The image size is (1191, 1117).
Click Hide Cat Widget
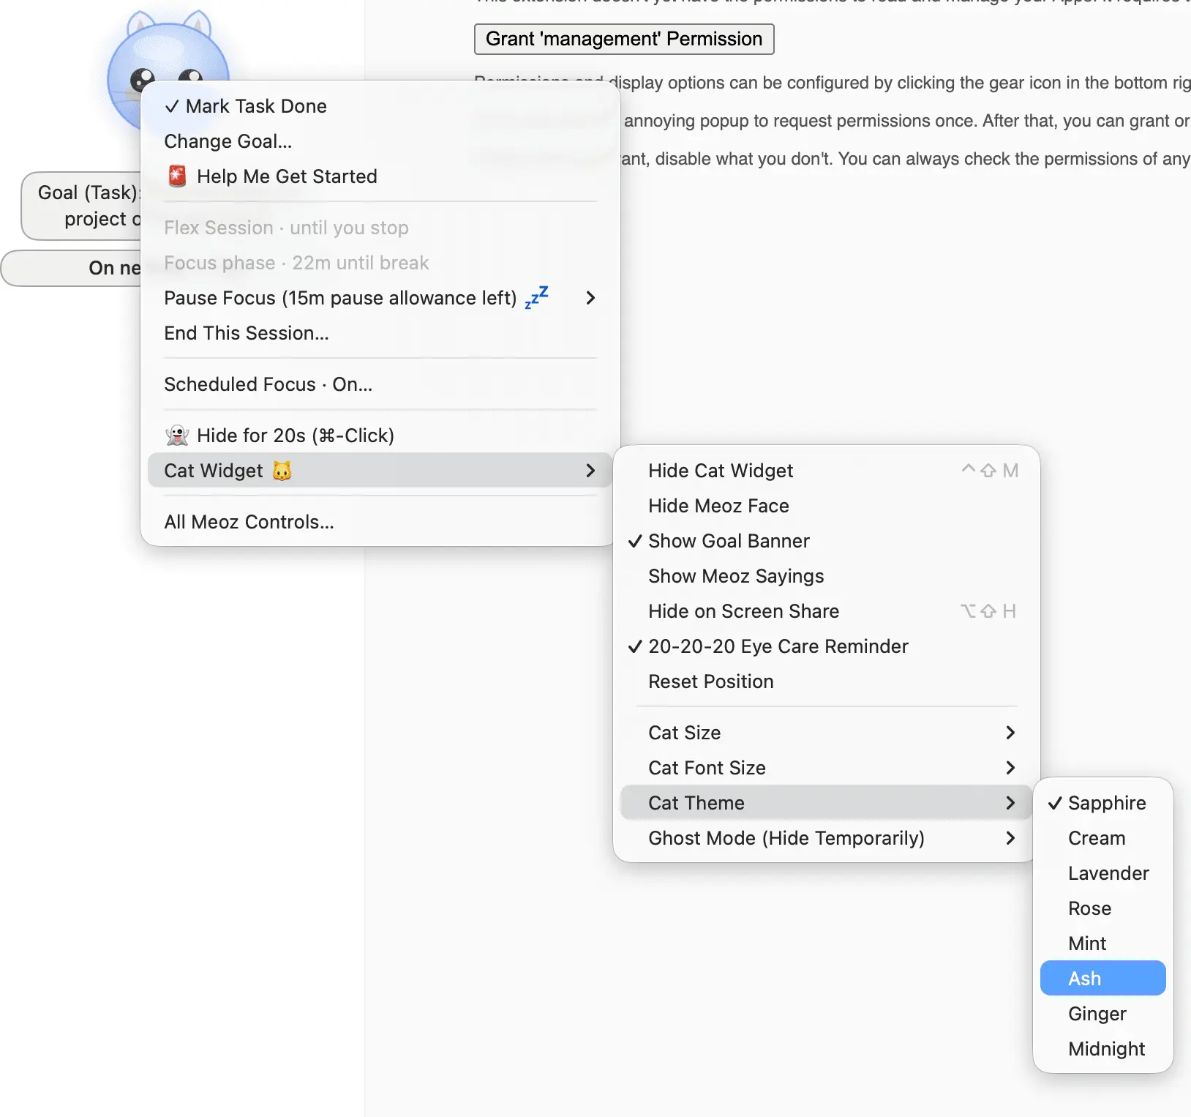826,471
